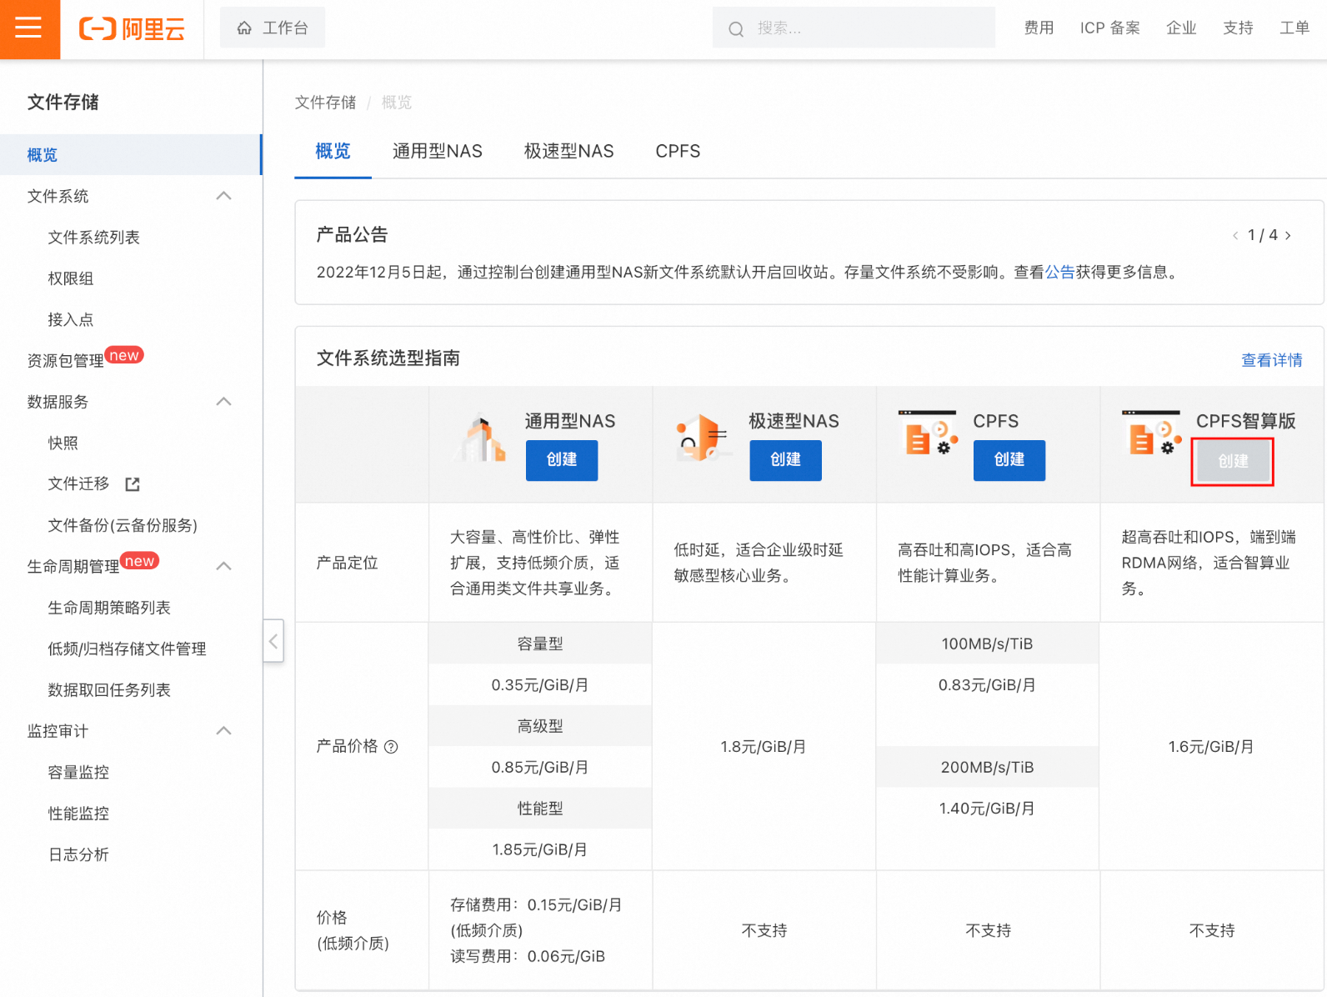The width and height of the screenshot is (1327, 997).
Task: Go to previous product announcement arrow
Action: [x=1235, y=236]
